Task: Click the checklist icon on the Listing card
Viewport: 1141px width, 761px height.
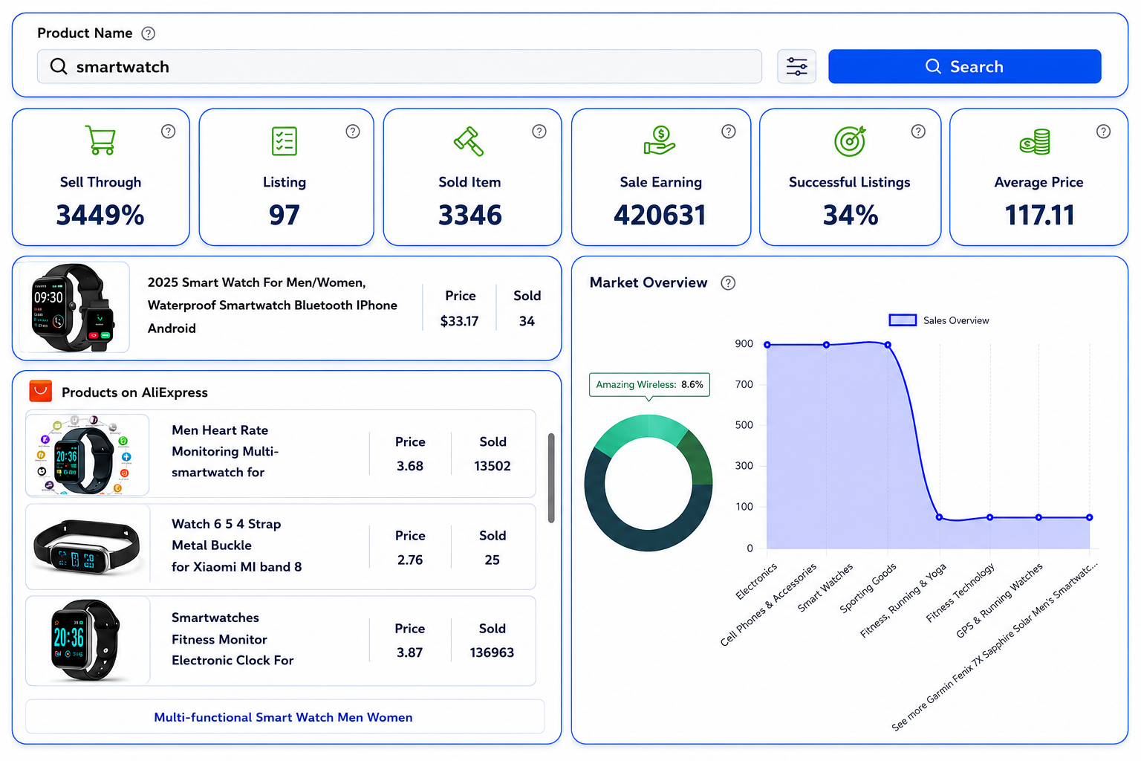Action: (285, 141)
